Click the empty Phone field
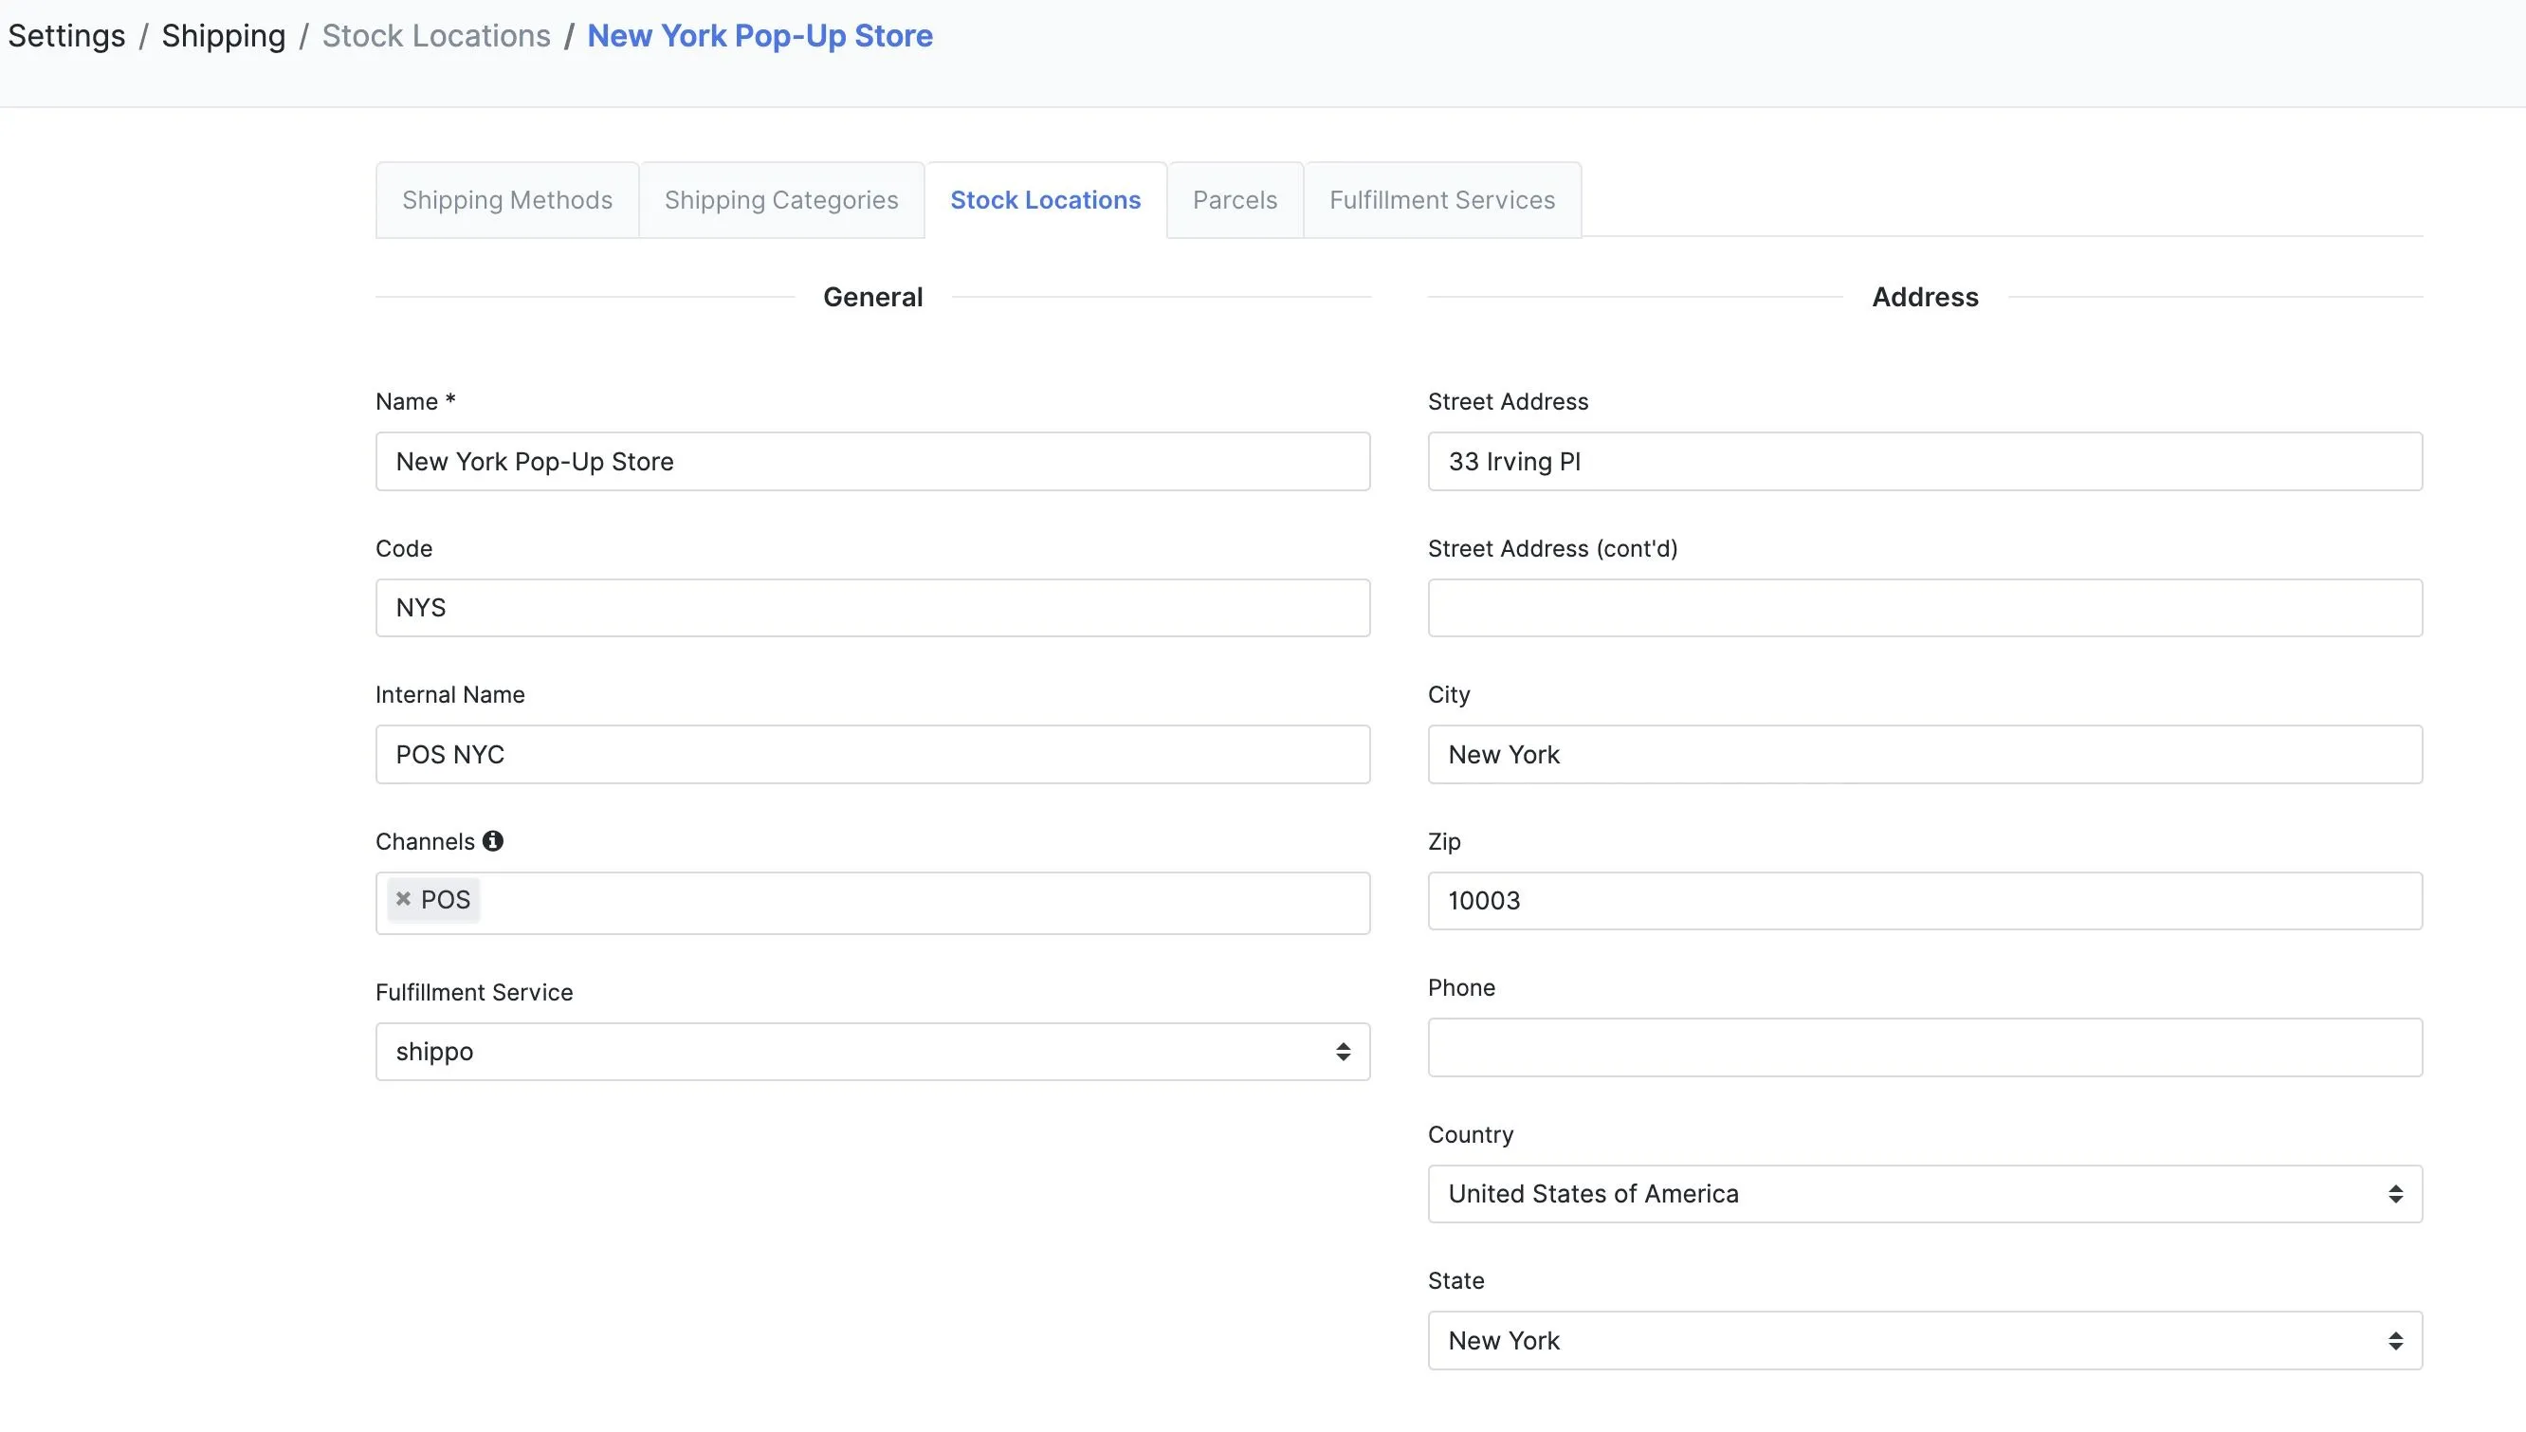 pyautogui.click(x=1924, y=1047)
